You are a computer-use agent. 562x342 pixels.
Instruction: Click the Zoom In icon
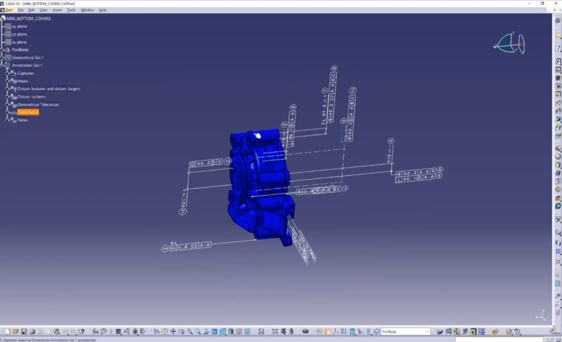(189, 331)
